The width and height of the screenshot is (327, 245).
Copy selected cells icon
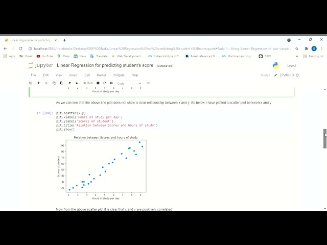pyautogui.click(x=54, y=83)
